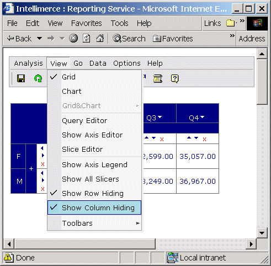This screenshot has width=271, height=266.
Task: Click the 35,057.00 cell value
Action: click(198, 157)
